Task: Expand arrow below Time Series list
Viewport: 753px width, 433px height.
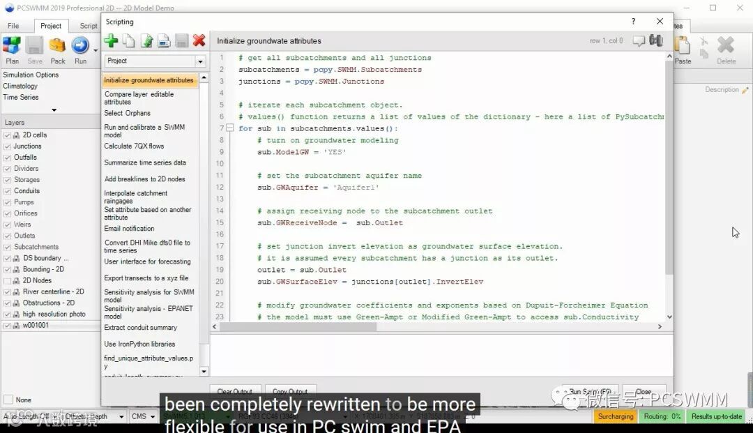Action: tap(54, 110)
